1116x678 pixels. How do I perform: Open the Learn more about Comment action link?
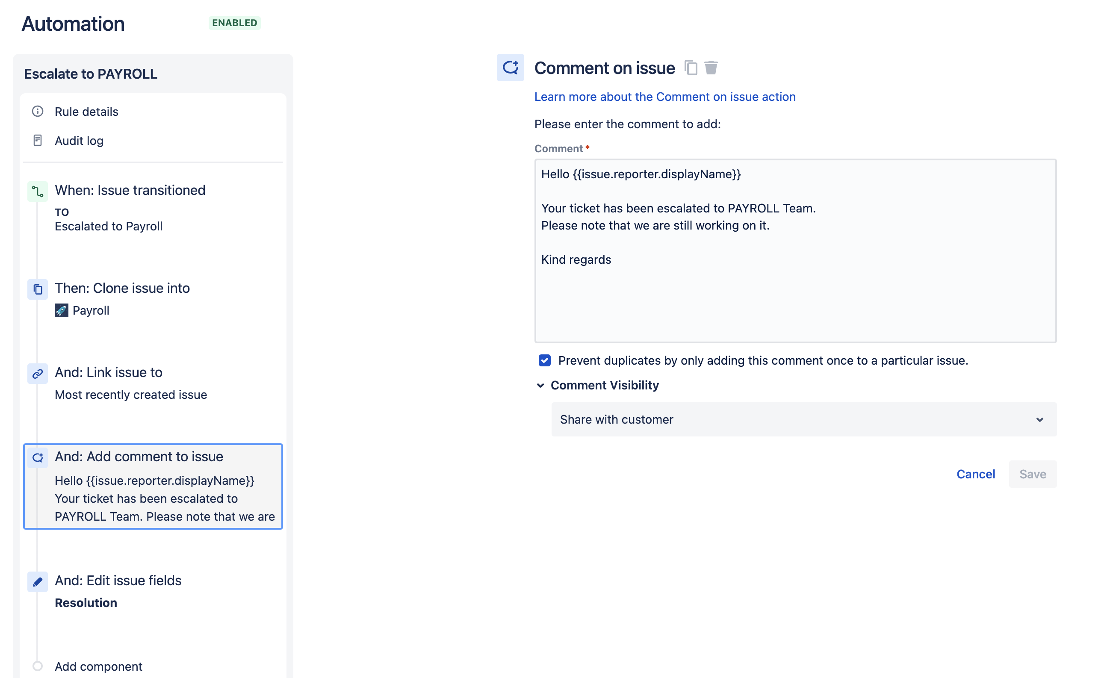click(665, 97)
